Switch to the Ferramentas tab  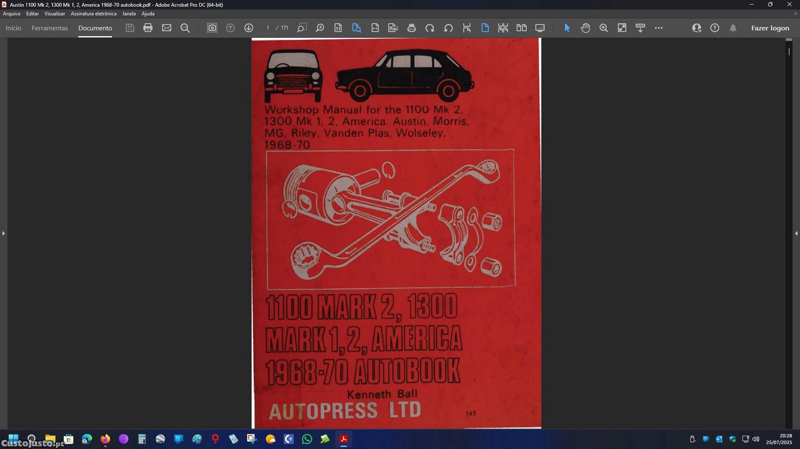pyautogui.click(x=50, y=28)
